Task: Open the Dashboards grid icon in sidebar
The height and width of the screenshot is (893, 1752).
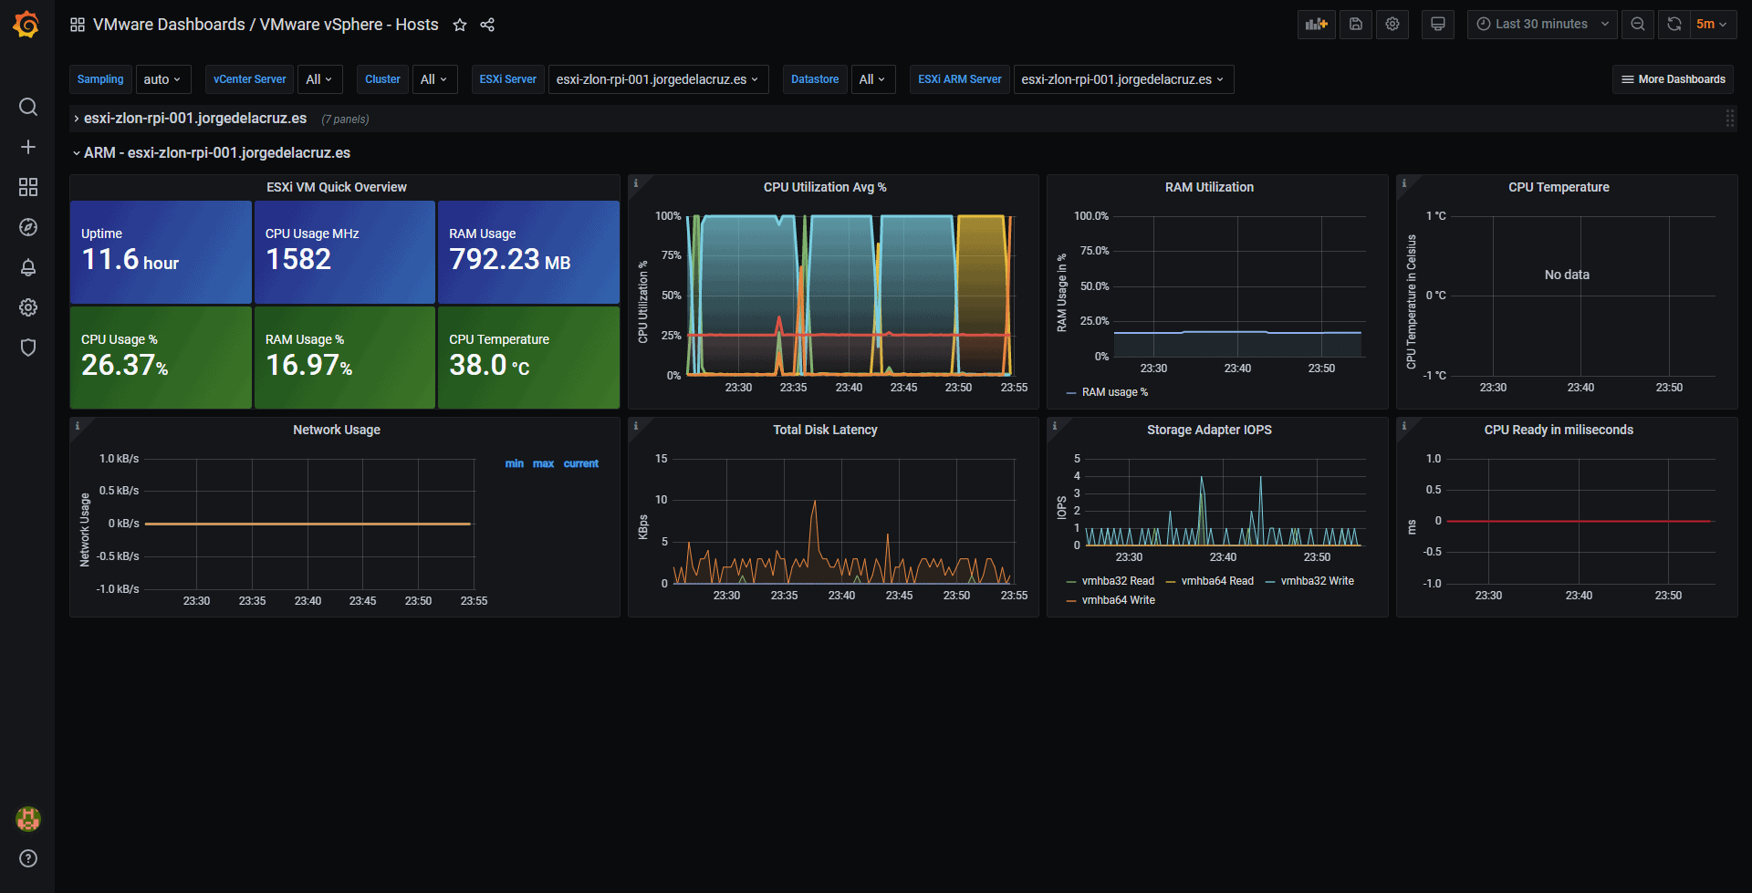Action: click(x=28, y=187)
